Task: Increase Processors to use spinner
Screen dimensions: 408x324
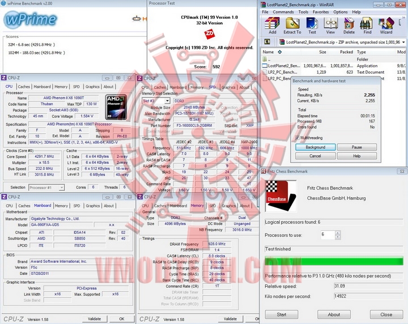Action: pyautogui.click(x=338, y=233)
